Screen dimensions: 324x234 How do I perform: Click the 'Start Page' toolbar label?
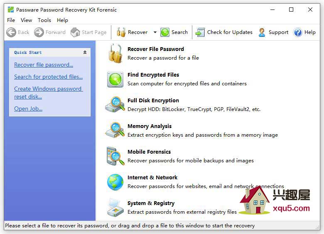tap(94, 32)
